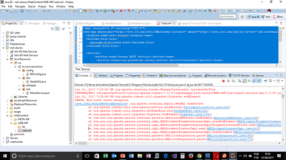The image size is (286, 160).
Task: Clear the console output
Action: 240,81
